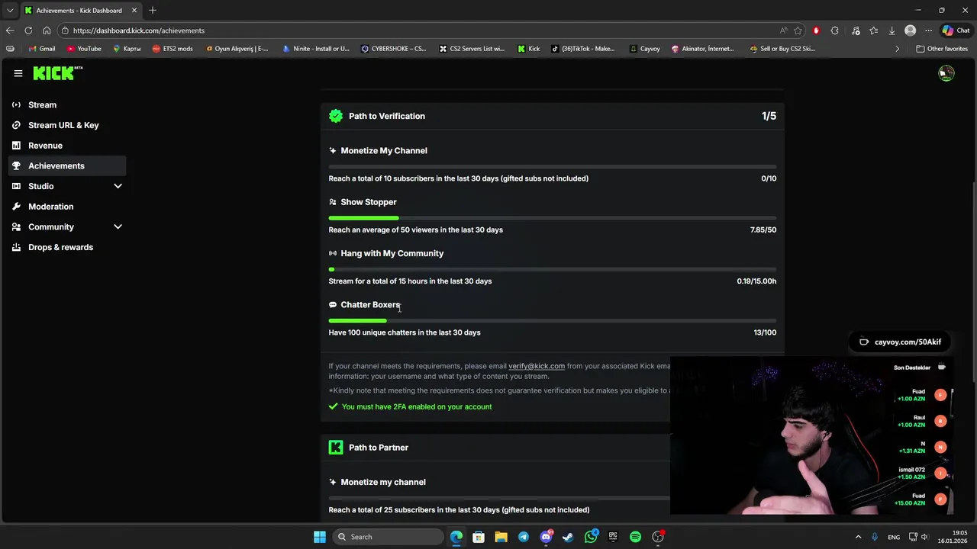Open the Windows Start menu
Screen dimensions: 977x549
(x=320, y=537)
